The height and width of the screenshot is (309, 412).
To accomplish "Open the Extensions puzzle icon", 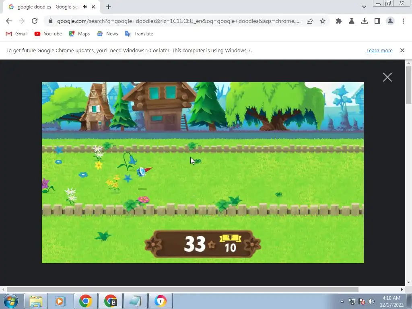I will 339,21.
